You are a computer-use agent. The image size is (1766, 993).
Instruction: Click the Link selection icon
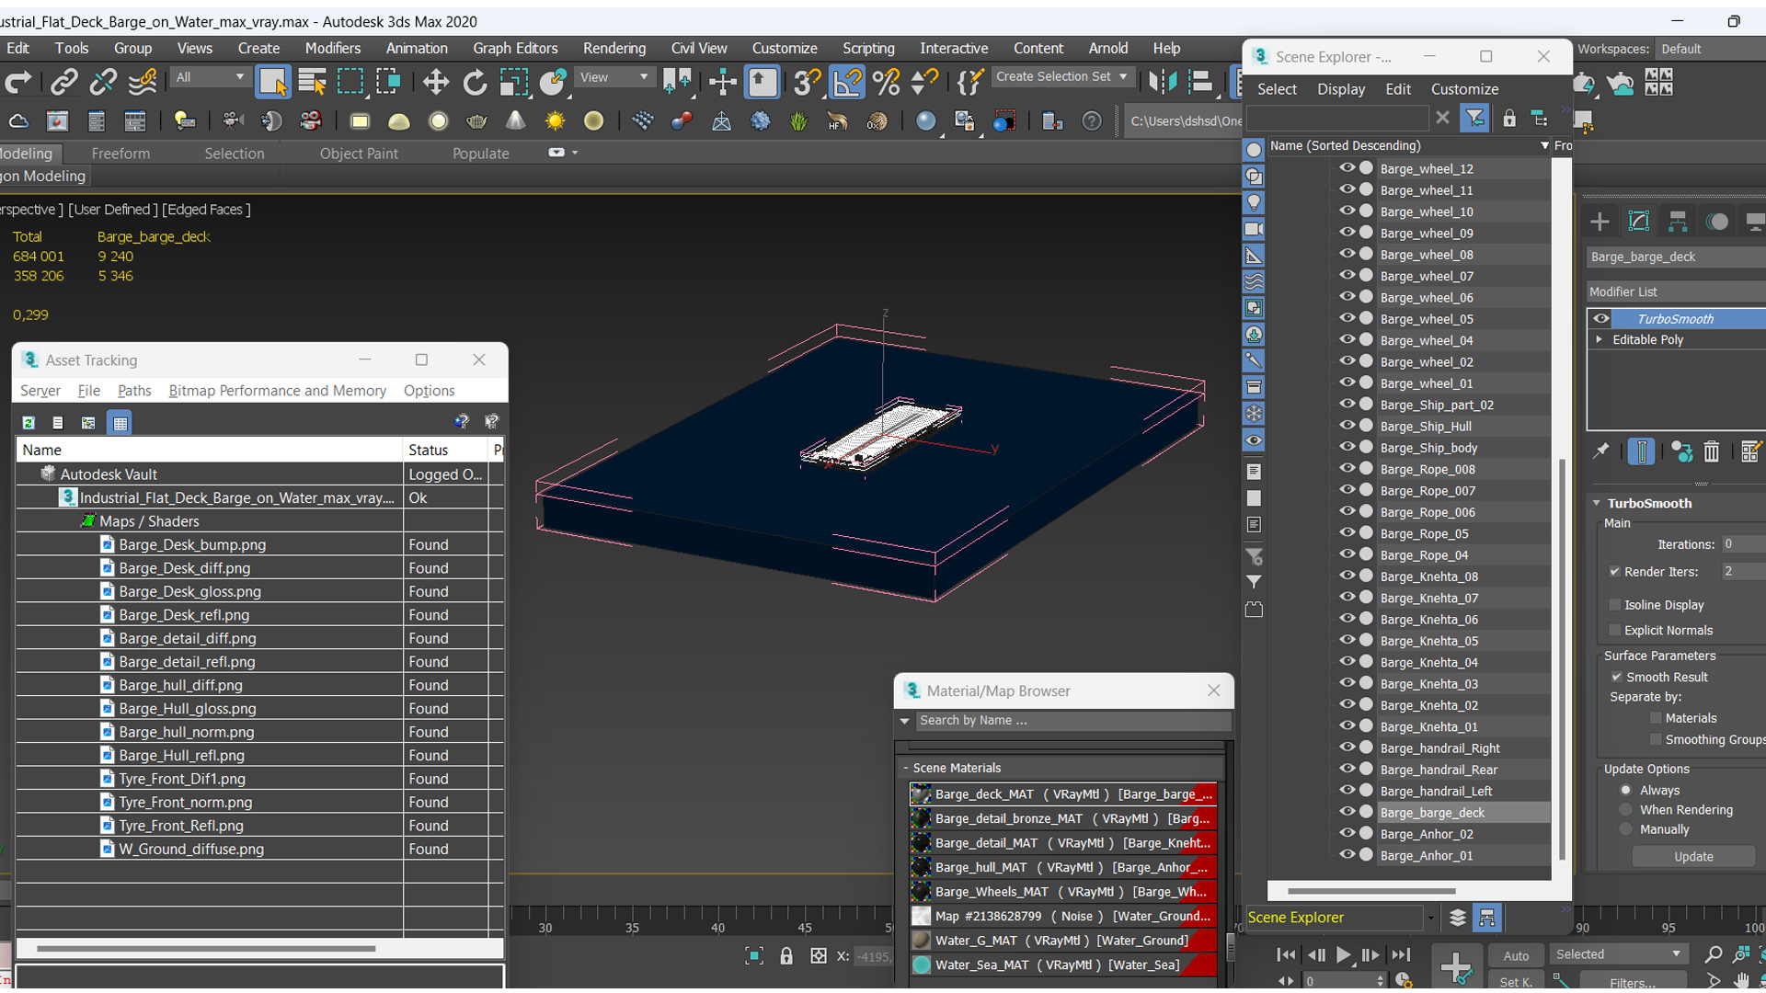pos(63,83)
